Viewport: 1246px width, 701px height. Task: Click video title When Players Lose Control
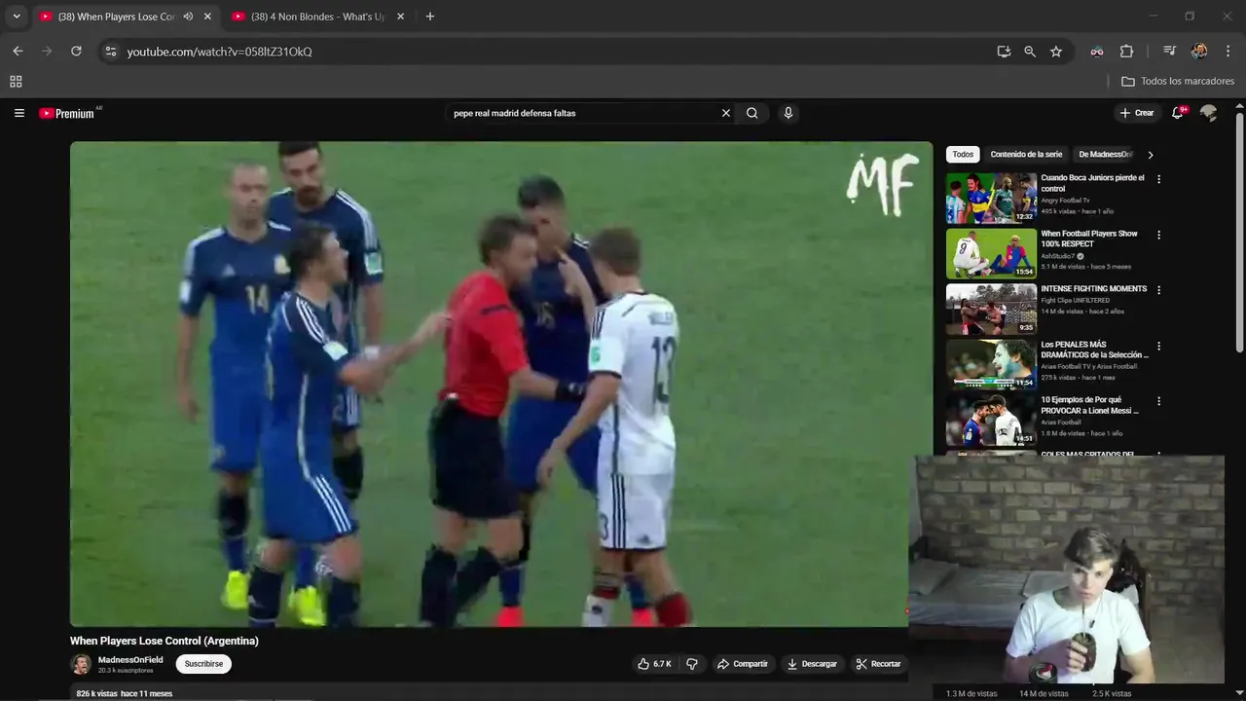165,641
